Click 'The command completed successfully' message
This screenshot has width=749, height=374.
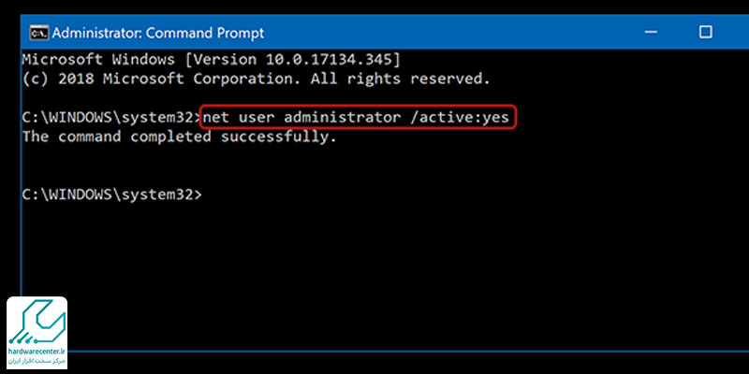pyautogui.click(x=180, y=137)
